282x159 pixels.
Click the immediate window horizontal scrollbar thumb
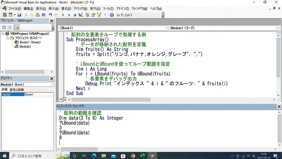(x=79, y=149)
